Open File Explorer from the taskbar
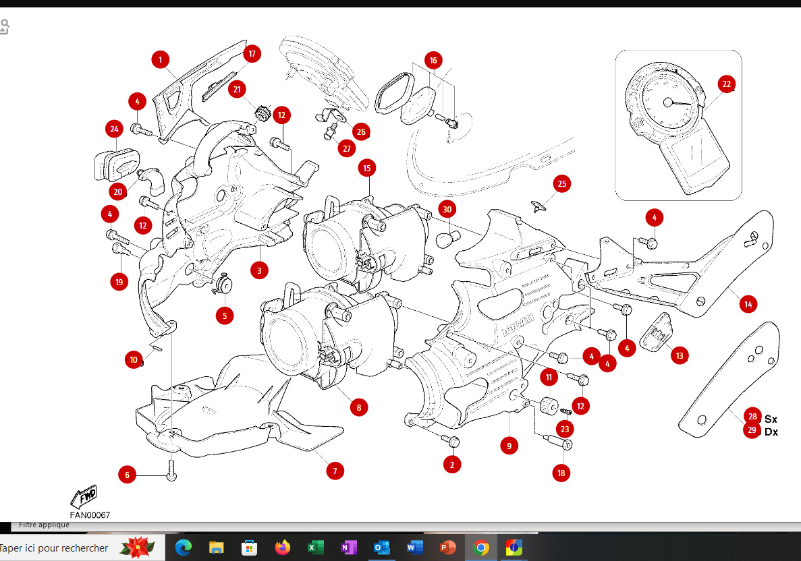The image size is (801, 561). pyautogui.click(x=216, y=548)
